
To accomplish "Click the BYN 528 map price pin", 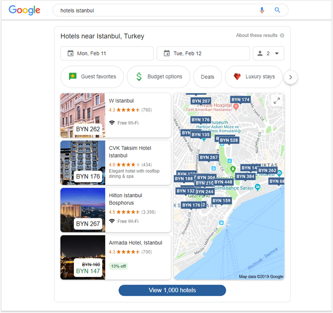I will click(x=229, y=140).
